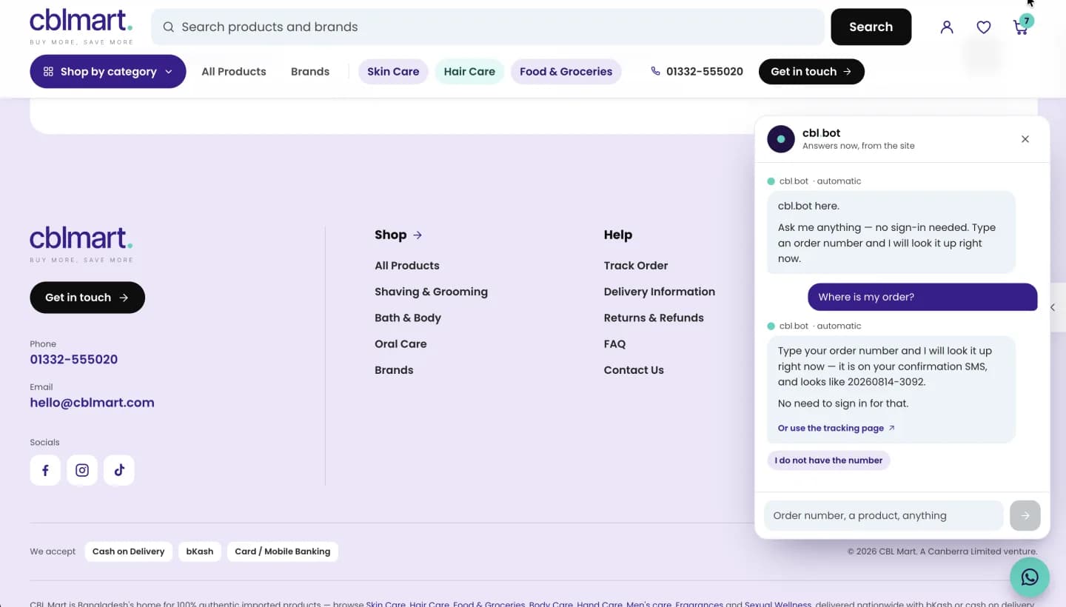
Task: Choose the I do not have the number reply
Action: coord(828,460)
